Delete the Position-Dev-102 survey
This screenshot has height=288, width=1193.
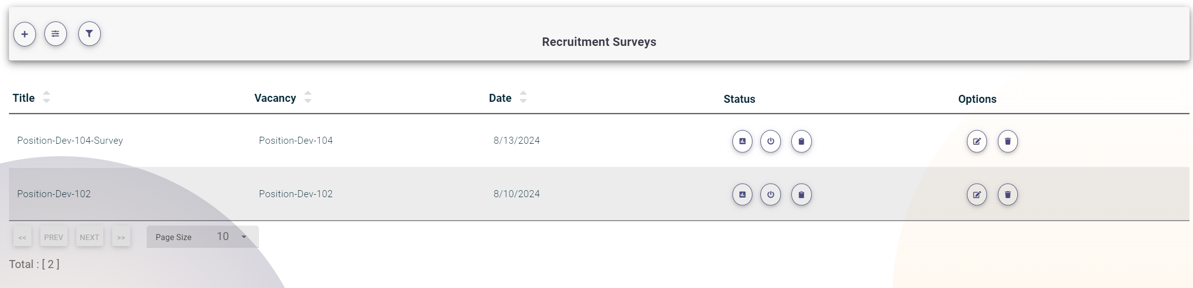pyautogui.click(x=1009, y=195)
